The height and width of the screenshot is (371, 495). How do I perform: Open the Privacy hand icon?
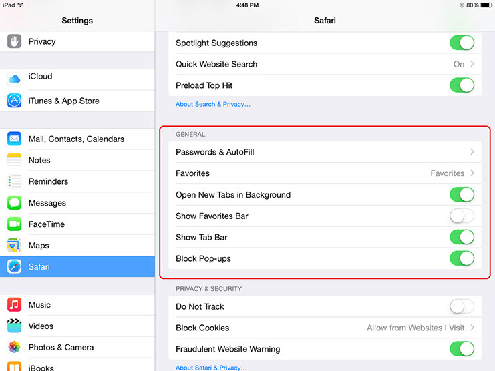pos(14,41)
